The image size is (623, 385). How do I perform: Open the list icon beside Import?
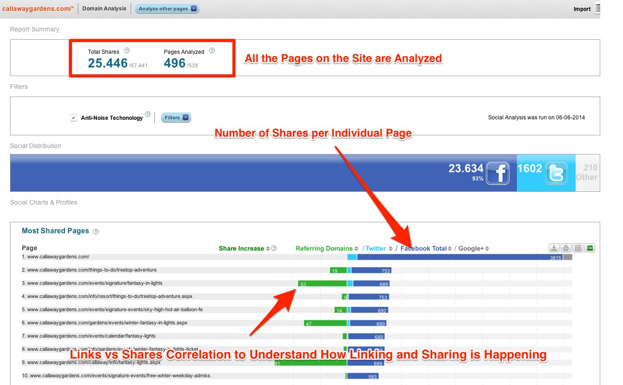597,8
